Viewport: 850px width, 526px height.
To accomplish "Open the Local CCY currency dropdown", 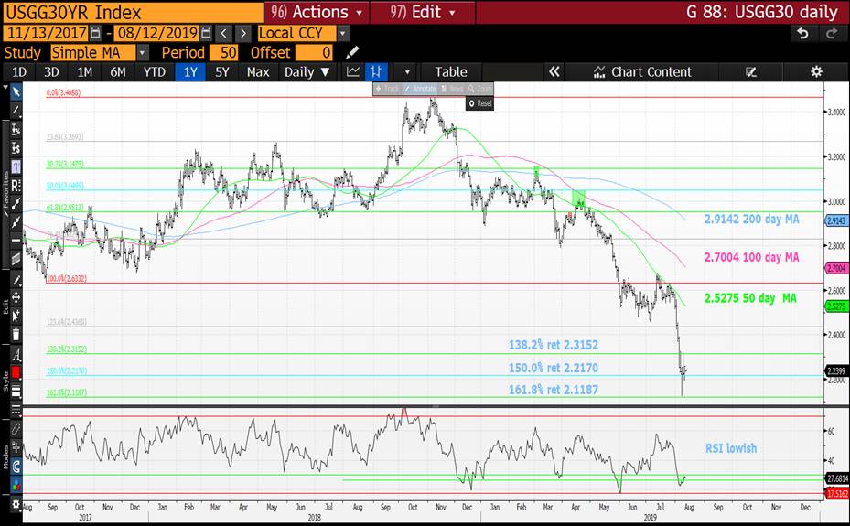I will 296,33.
